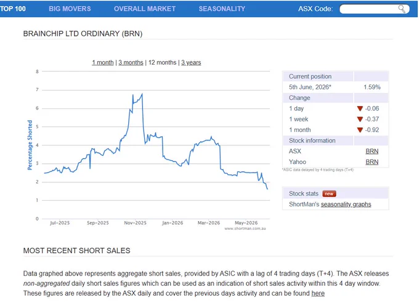The height and width of the screenshot is (305, 419).
Task: Open Yahoo BRN stock link
Action: pos(372,162)
